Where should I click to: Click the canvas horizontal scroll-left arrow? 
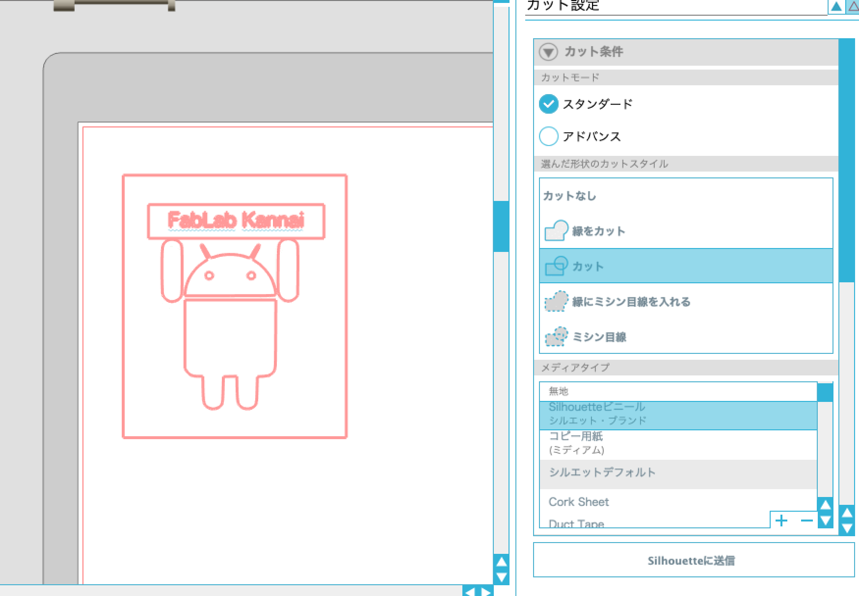tap(470, 591)
